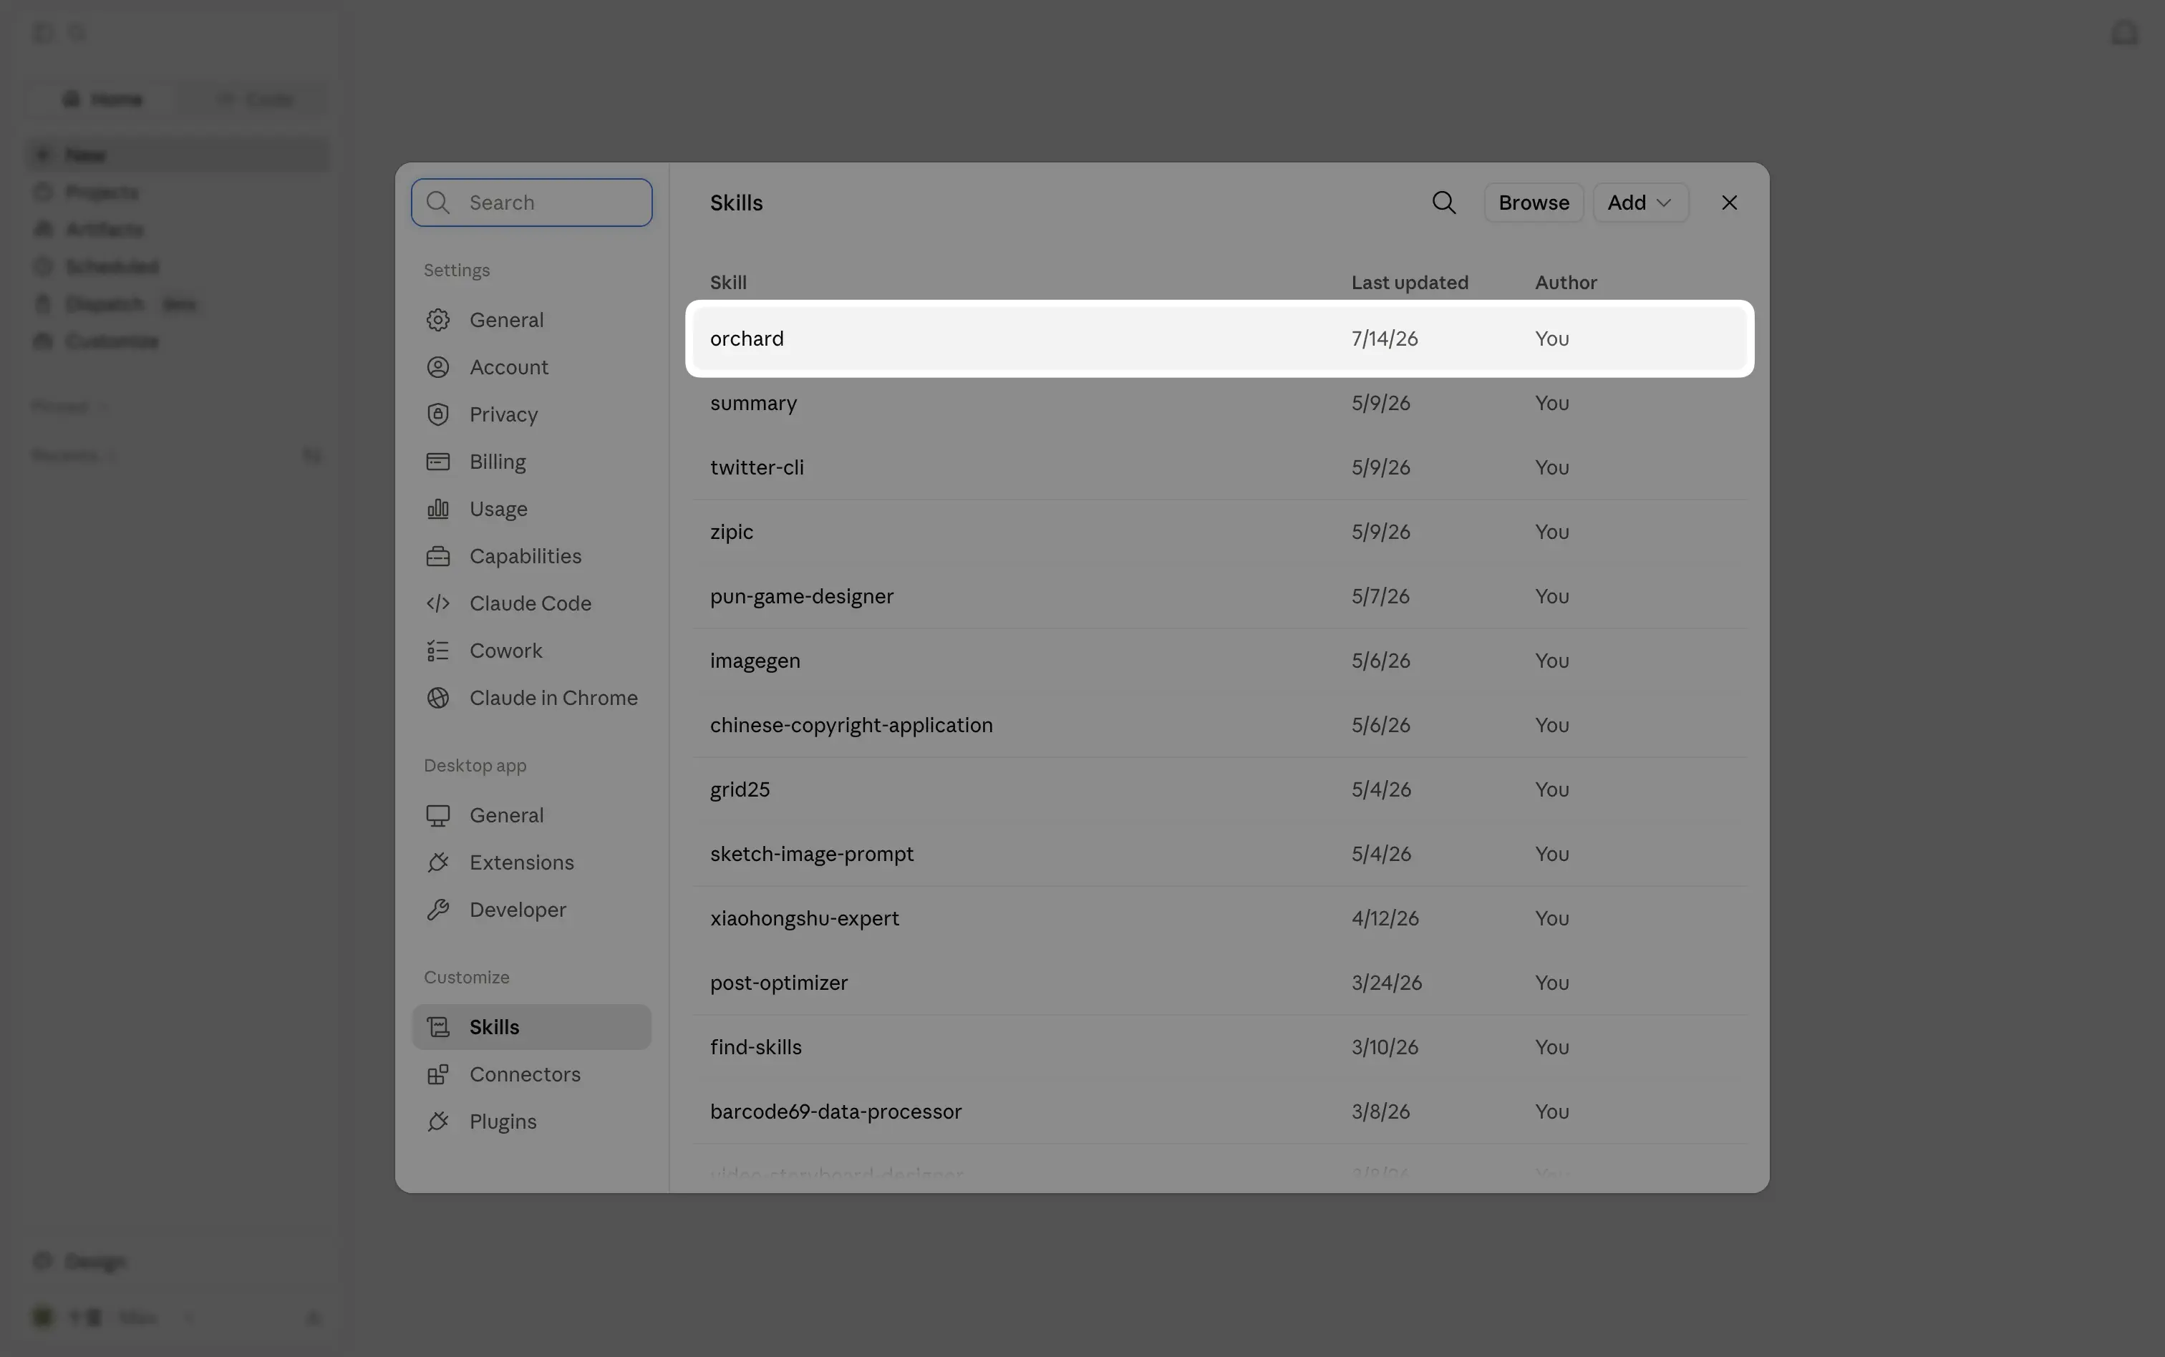Expand the Add dropdown
This screenshot has width=2165, height=1357.
click(x=1640, y=203)
